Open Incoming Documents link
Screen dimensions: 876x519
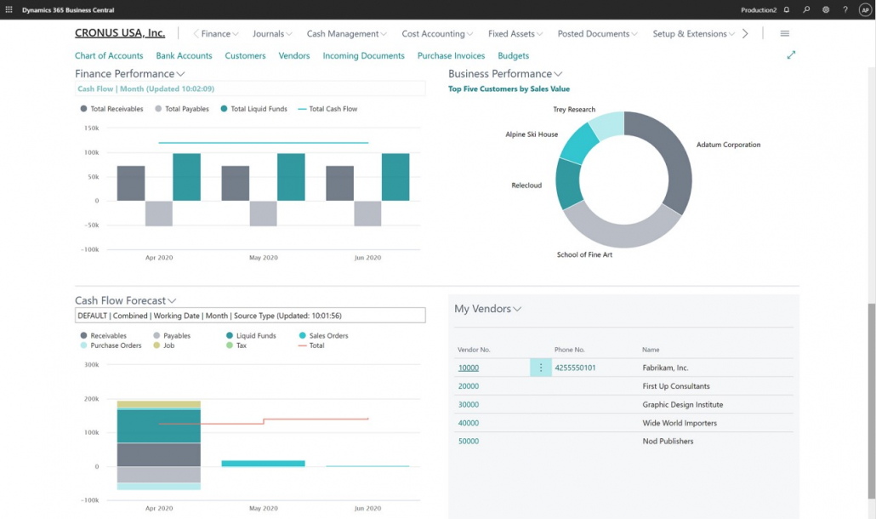[363, 55]
